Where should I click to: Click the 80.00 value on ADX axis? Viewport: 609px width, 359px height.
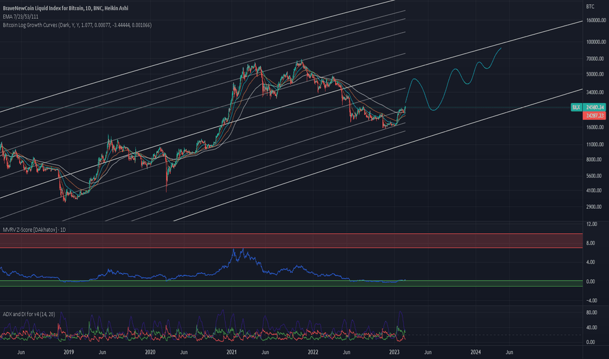(591, 313)
